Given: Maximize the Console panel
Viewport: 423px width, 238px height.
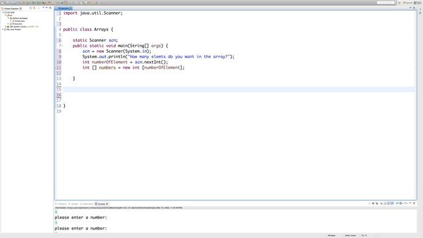Looking at the screenshot, I should 414,203.
